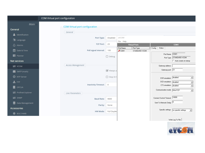Open Identification via its person icon
This screenshot has width=205, height=153.
point(14,35)
